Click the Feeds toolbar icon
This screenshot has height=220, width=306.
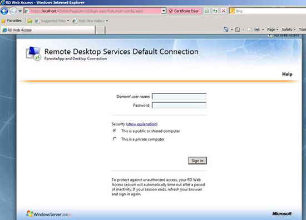(238, 29)
